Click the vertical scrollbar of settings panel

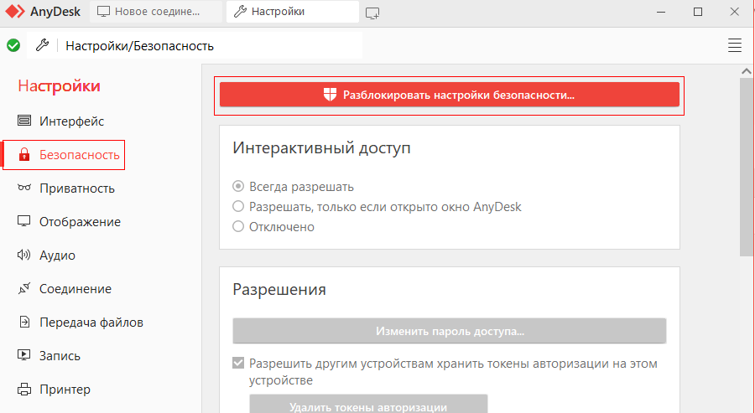[x=745, y=168]
